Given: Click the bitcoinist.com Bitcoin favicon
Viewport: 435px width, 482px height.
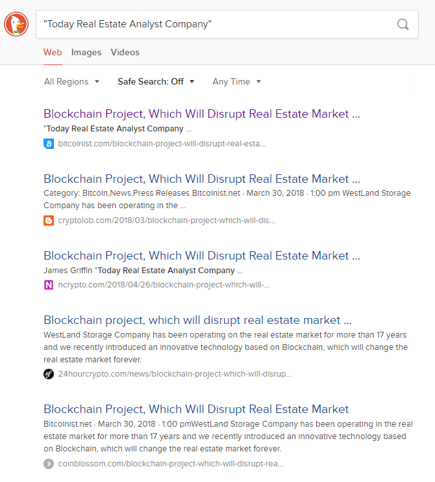Looking at the screenshot, I should click(49, 144).
